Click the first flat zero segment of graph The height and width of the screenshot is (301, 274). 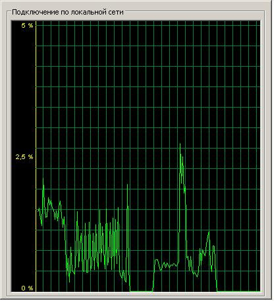141,291
